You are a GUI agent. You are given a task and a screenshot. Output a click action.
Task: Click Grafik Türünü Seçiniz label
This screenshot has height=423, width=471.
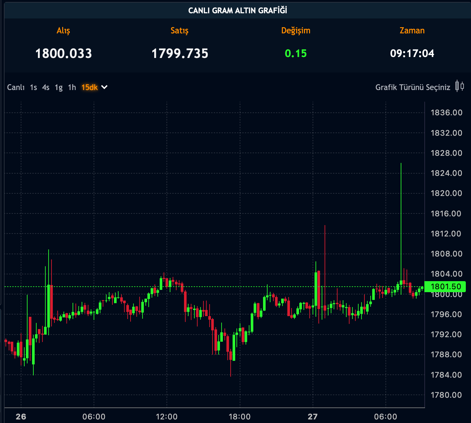click(413, 87)
